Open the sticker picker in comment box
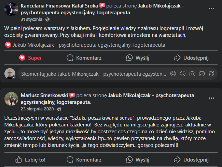This screenshot has height=167, width=222. (x=211, y=74)
